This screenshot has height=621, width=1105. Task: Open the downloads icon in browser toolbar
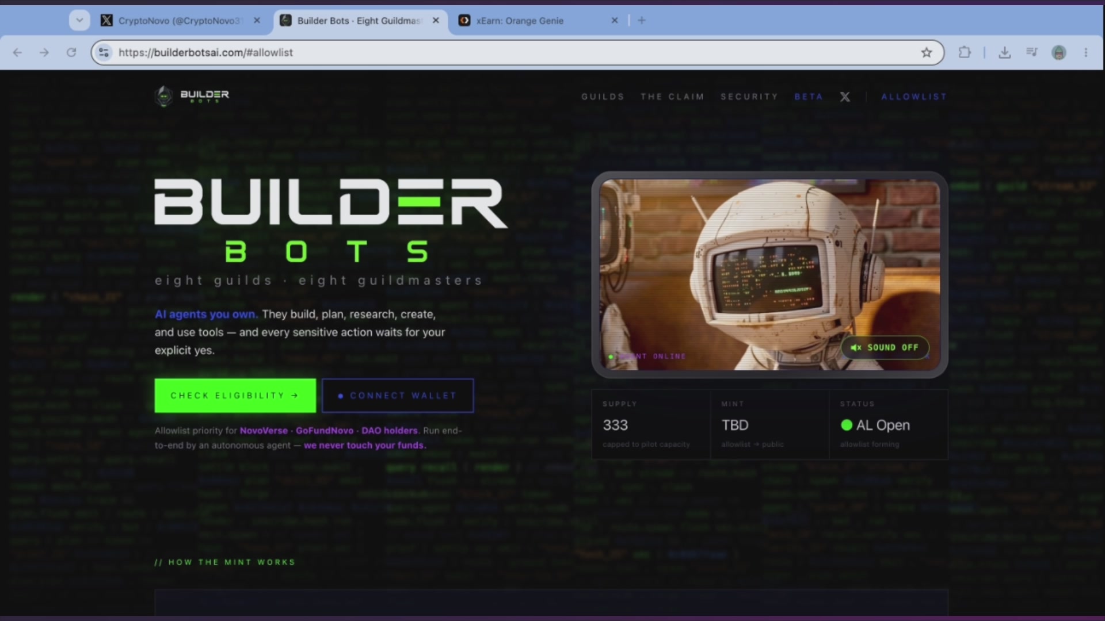1005,52
